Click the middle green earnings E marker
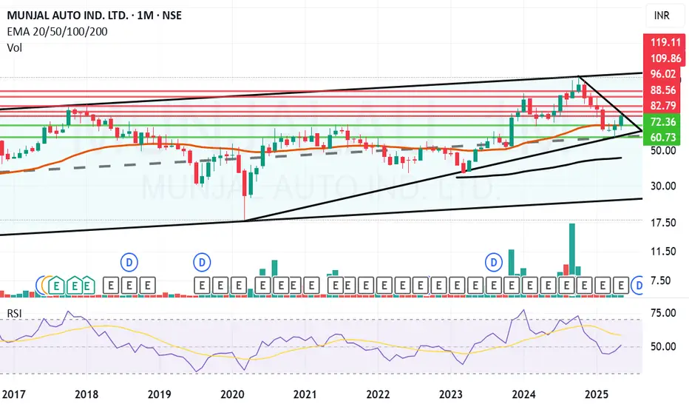 (x=75, y=286)
